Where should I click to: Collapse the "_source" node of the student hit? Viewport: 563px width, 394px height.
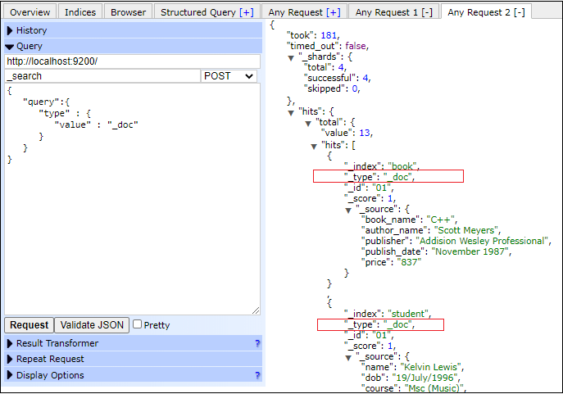348,358
